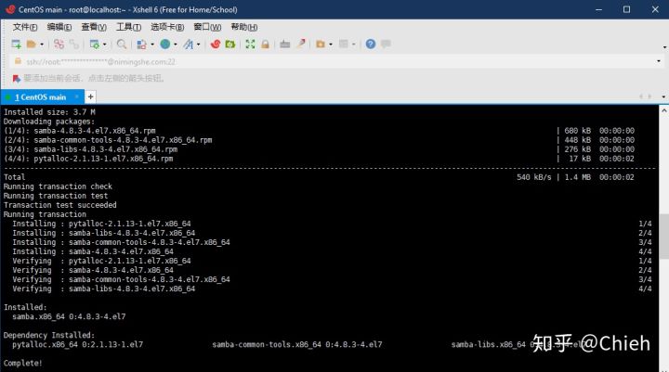669x372 pixels.
Task: Expand the layout grid dropdown arrow
Action: (x=354, y=45)
